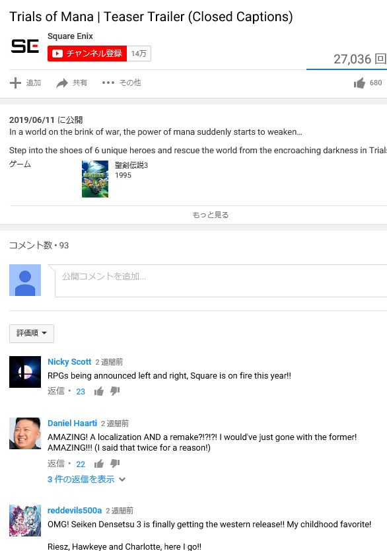The image size is (387, 551).
Task: Dislike Daniel Haarti's comment
Action: 115,464
